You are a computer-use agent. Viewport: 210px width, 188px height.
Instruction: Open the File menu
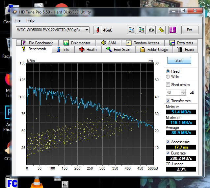[x=17, y=20]
